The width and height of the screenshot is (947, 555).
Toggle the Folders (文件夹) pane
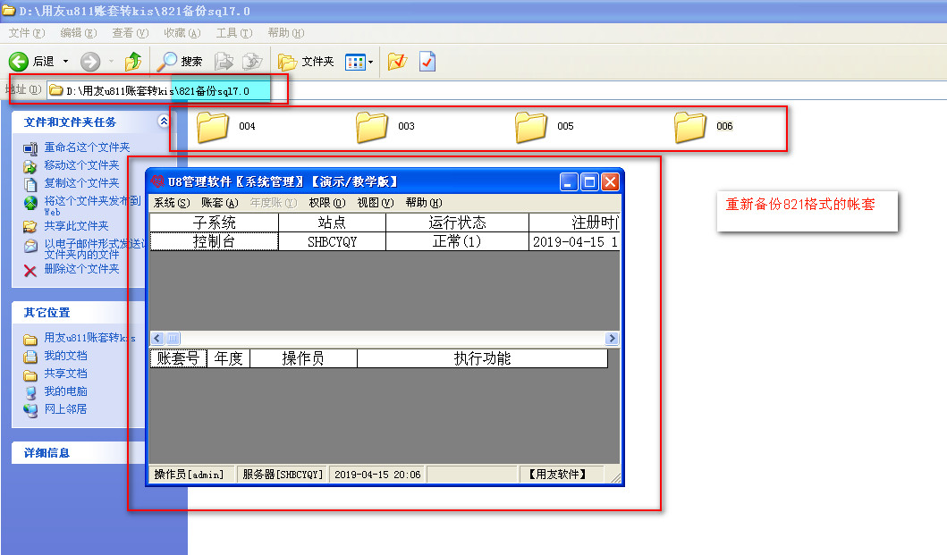307,62
